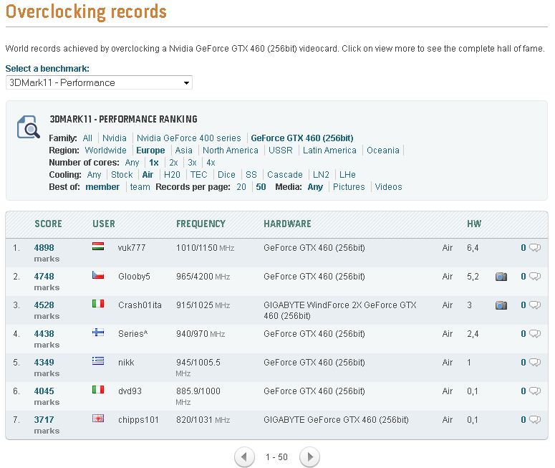Open user vuk777 profile
The width and height of the screenshot is (555, 468).
coord(132,248)
